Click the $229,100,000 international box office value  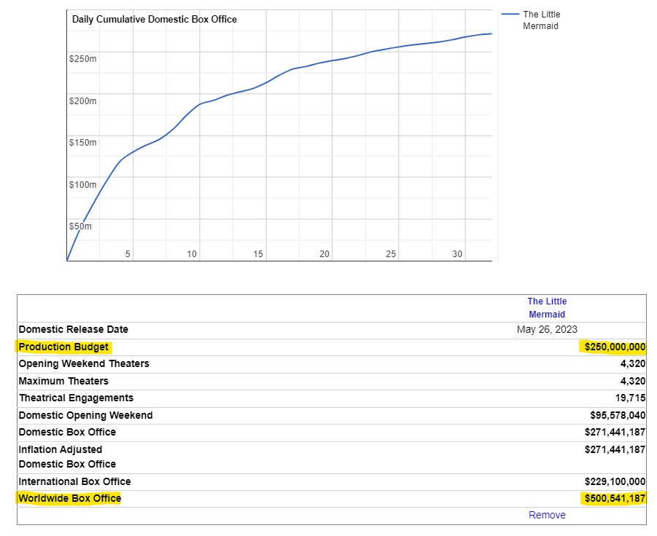point(615,481)
